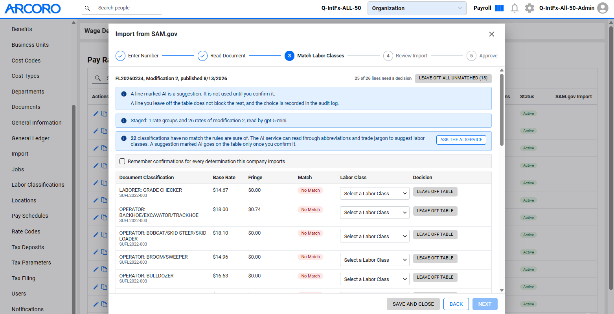
Task: Close the Import from SAM.gov dialog
Action: [x=491, y=34]
